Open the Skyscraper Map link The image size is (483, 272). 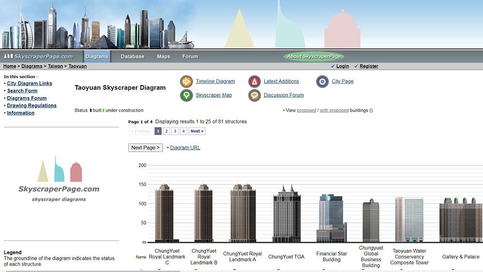point(214,95)
